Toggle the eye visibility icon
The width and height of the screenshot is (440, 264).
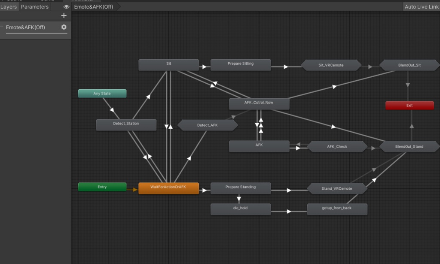(66, 7)
